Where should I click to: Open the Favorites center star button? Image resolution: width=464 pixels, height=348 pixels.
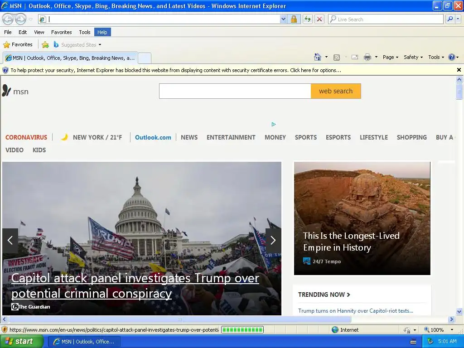(18, 45)
